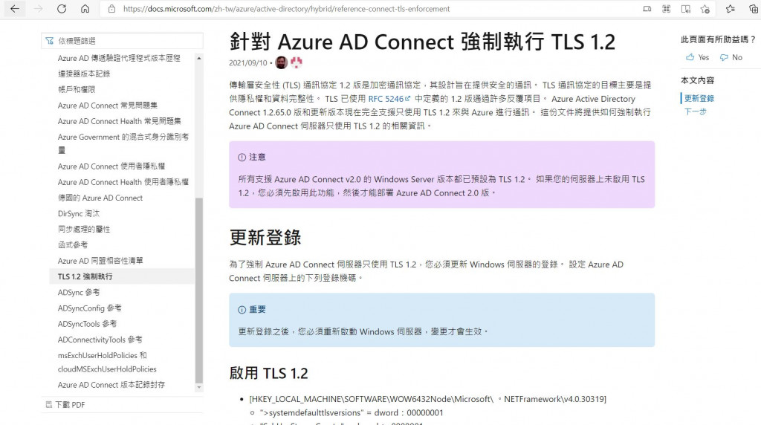Open DirSync 淘汰 sidebar item
Viewport: 761px width, 425px height.
[x=79, y=213]
